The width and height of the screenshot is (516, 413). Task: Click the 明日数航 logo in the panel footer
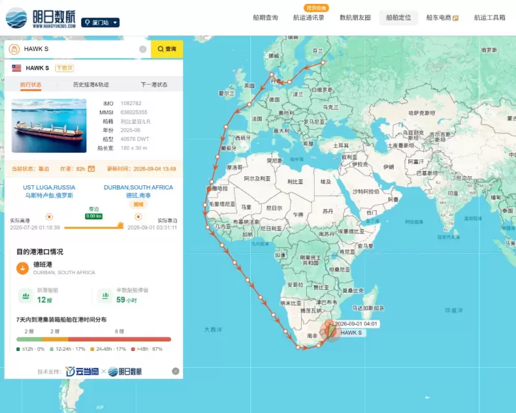point(125,372)
